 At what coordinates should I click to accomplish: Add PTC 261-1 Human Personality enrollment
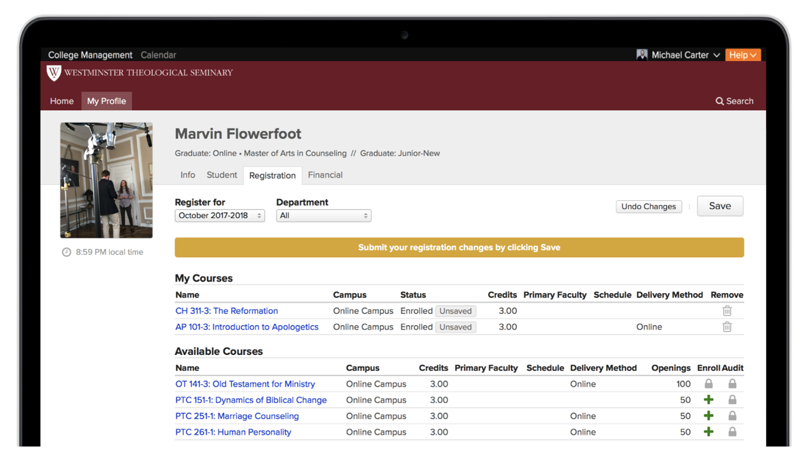(x=708, y=432)
